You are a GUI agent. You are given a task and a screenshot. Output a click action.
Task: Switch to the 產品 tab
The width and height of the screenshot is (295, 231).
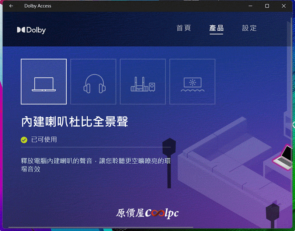[x=216, y=28]
